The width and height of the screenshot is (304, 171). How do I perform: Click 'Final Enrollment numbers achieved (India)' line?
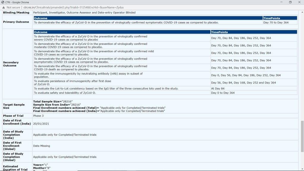point(99,111)
